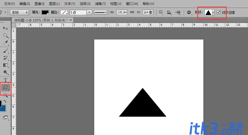The image size is (248, 135).
Task: Open stroke width dropdown arrow
Action: point(89,12)
